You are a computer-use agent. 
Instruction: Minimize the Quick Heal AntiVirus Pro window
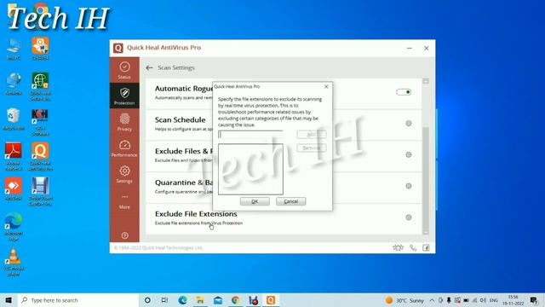410,49
